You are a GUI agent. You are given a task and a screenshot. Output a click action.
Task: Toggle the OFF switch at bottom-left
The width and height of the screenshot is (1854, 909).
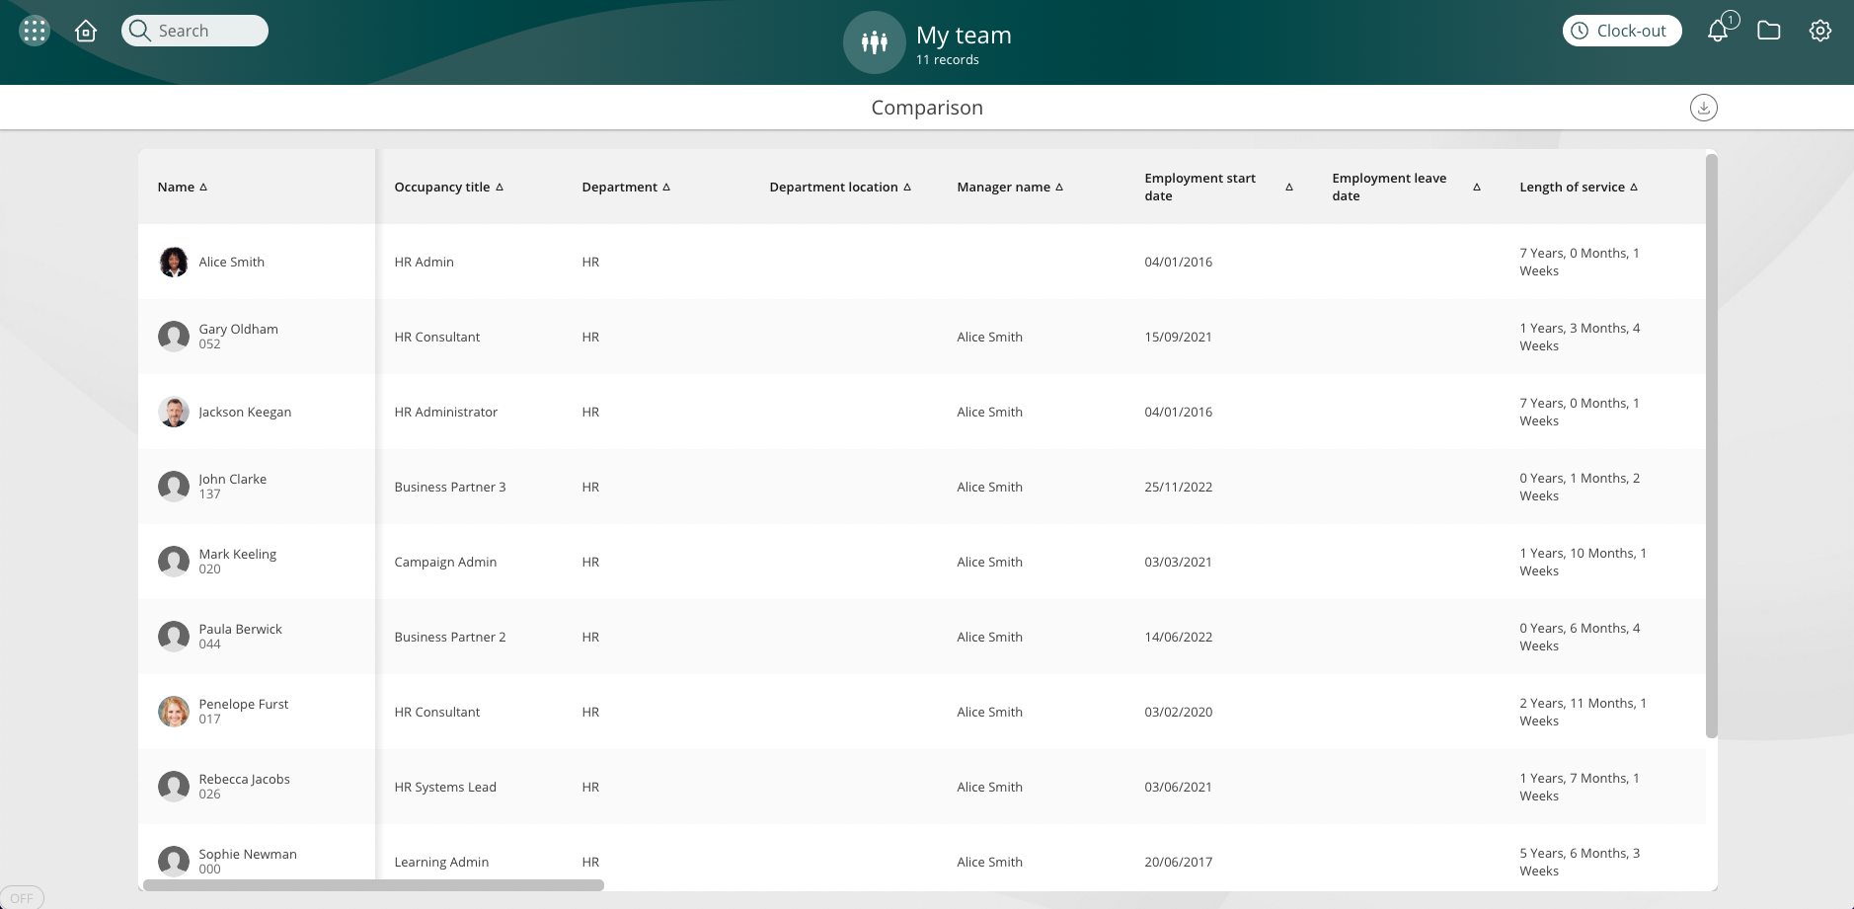22,898
